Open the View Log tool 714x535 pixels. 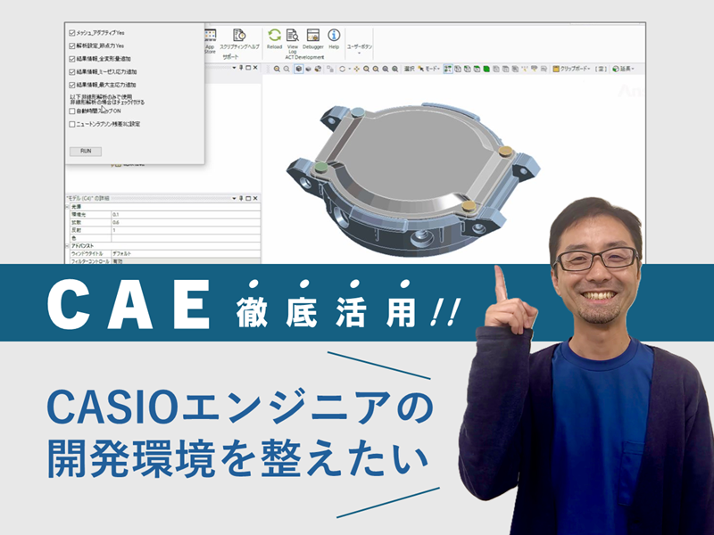pyautogui.click(x=292, y=36)
